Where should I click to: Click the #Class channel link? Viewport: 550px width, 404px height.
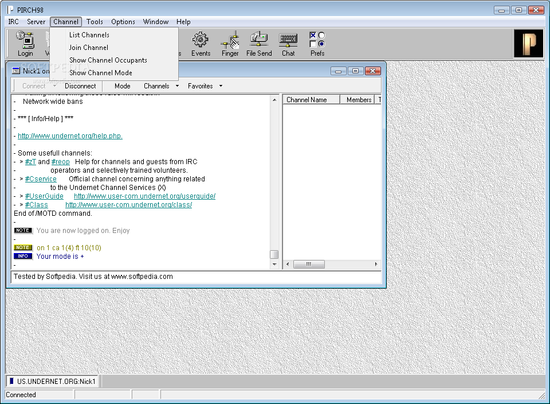(x=37, y=205)
